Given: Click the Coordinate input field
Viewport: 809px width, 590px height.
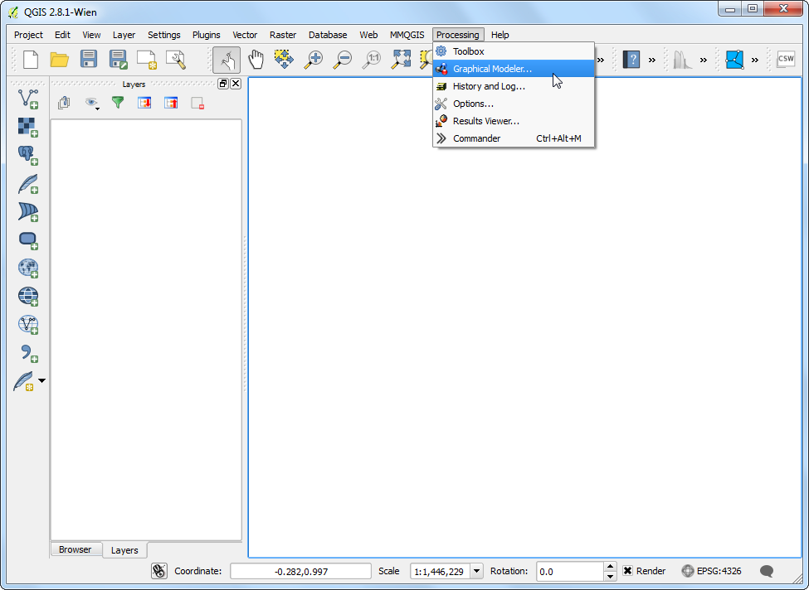Looking at the screenshot, I should (301, 571).
